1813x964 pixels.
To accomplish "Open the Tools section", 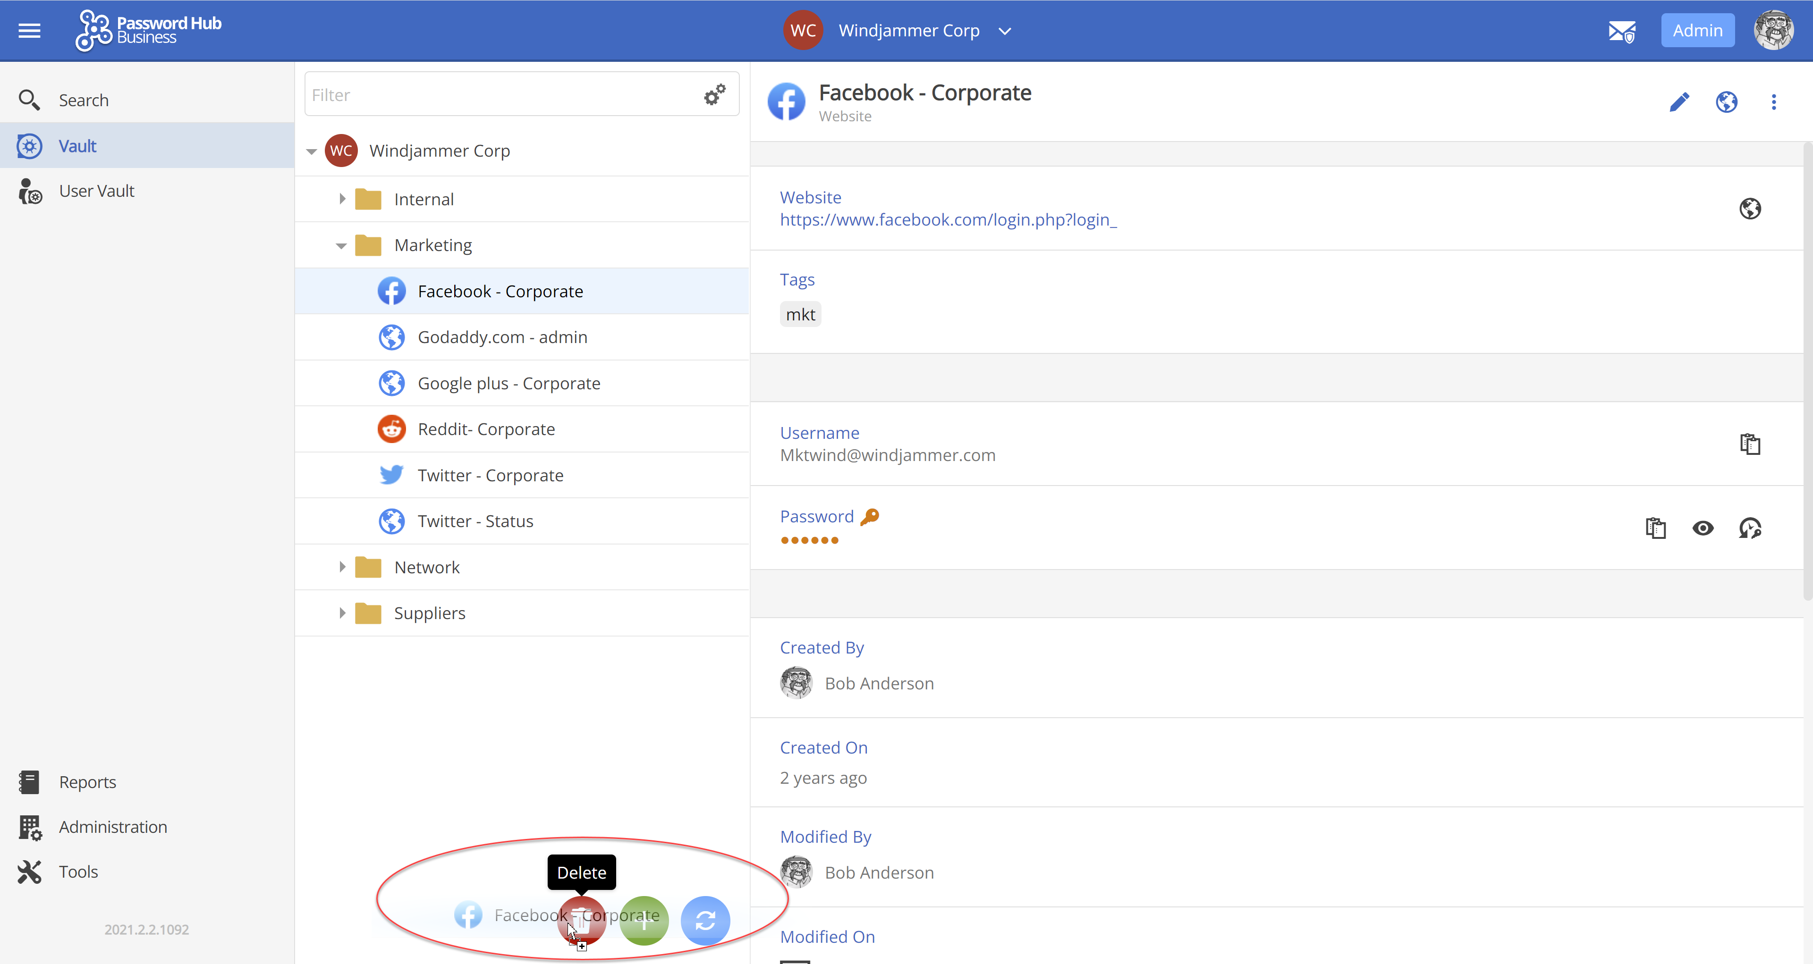I will click(78, 872).
